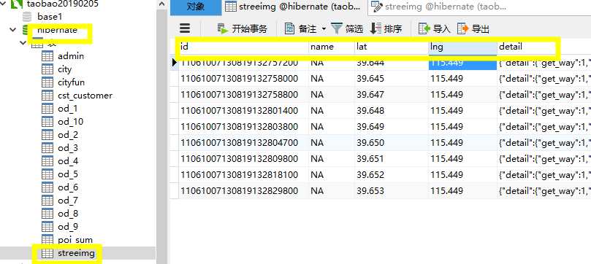Image resolution: width=591 pixels, height=264 pixels.
Task: Click id cell 11061007130819132809800
Action: tap(244, 159)
